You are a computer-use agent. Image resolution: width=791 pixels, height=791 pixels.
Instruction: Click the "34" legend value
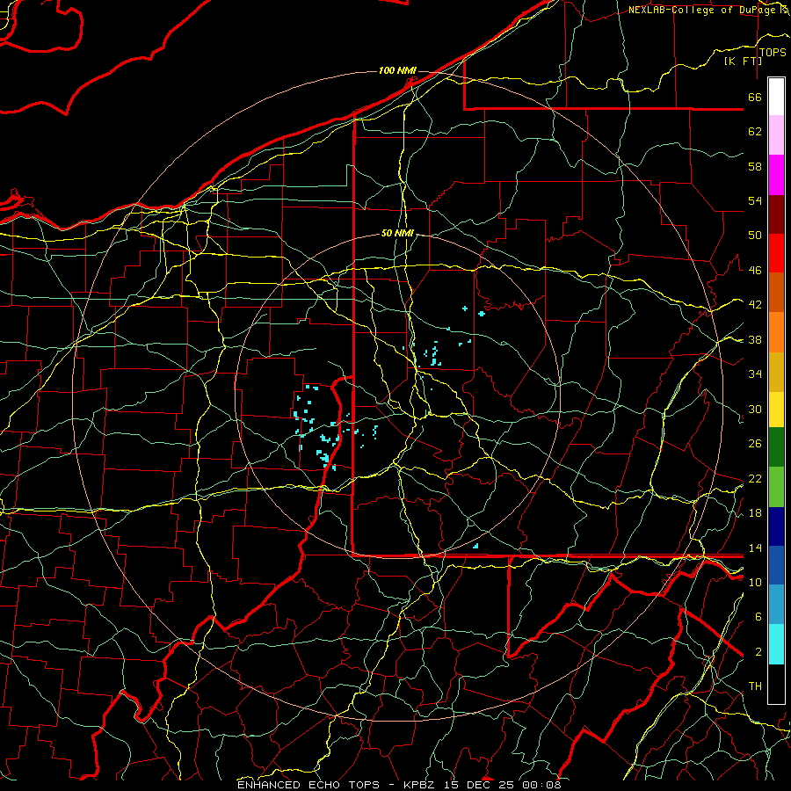755,374
